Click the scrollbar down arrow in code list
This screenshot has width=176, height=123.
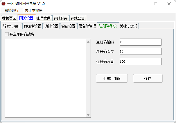click(x=89, y=115)
